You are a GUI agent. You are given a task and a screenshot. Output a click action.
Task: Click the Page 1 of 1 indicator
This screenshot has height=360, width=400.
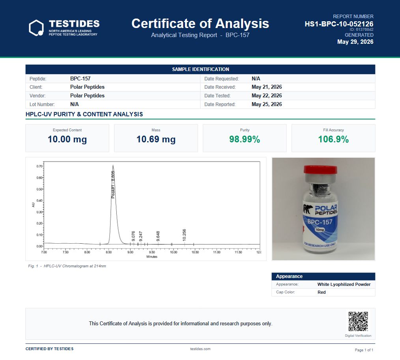point(364,350)
